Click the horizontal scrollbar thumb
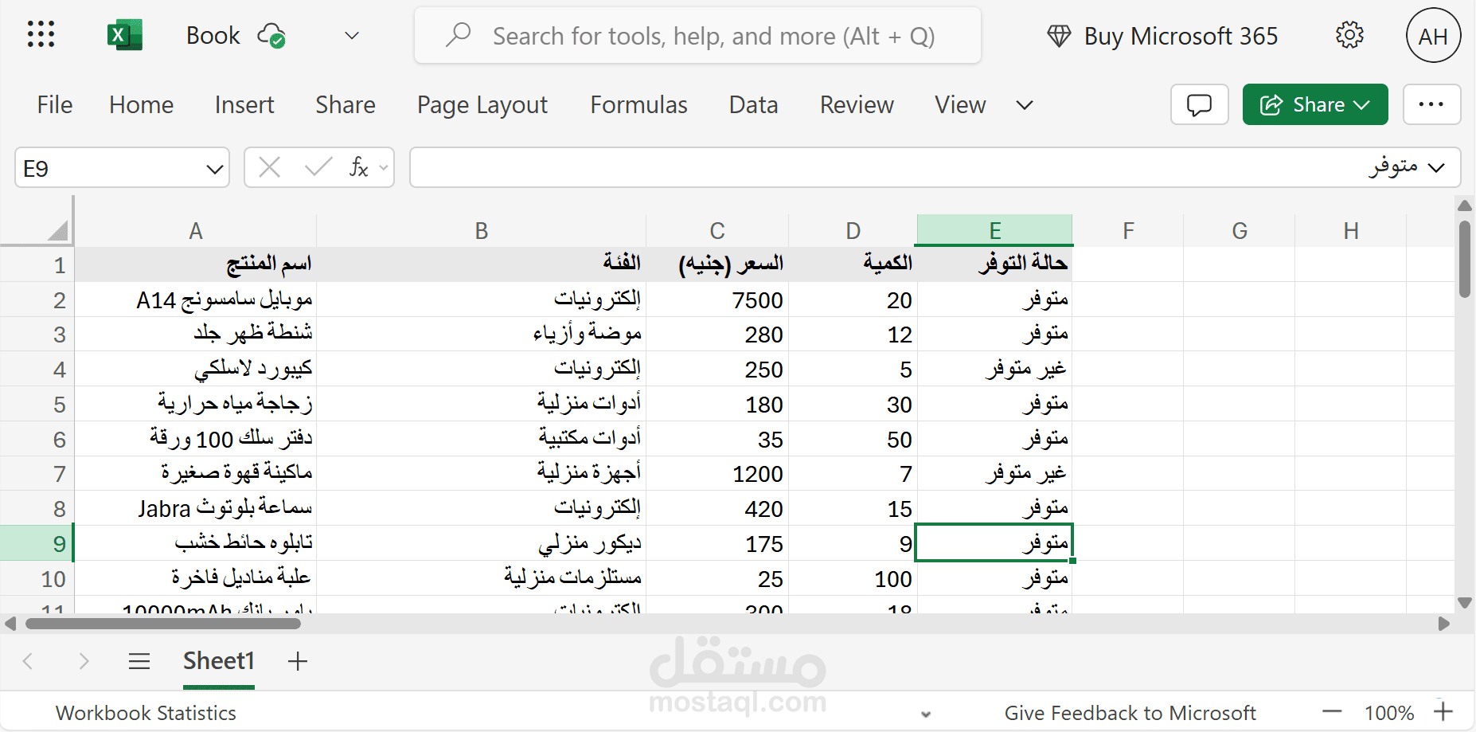The image size is (1476, 732). (163, 624)
